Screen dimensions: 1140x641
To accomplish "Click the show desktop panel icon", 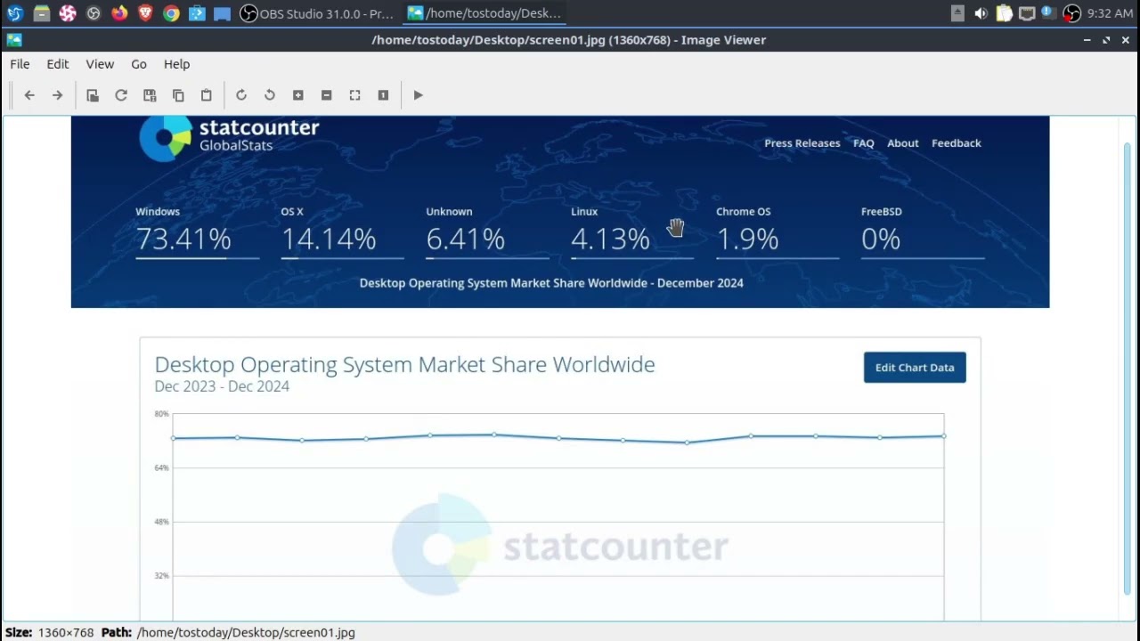I will click(x=223, y=13).
